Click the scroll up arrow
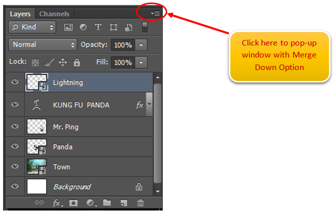 point(158,77)
